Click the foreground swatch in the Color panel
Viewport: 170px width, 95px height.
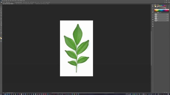pyautogui.click(x=155, y=6)
